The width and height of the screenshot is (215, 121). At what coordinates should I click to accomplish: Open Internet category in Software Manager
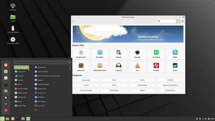86,85
